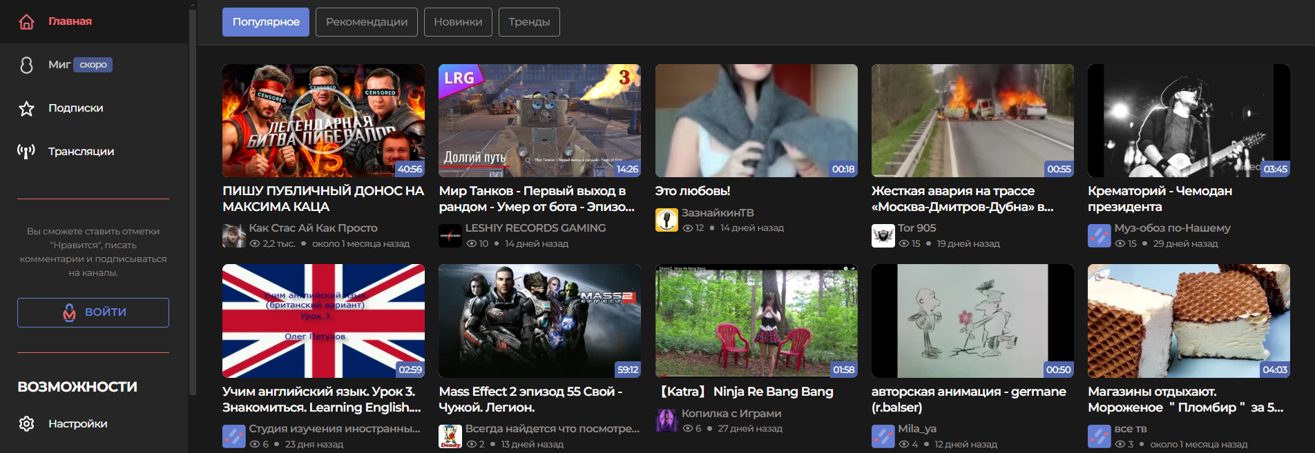This screenshot has height=453, width=1315.
Task: Click the Главная home icon
Action: tap(26, 22)
